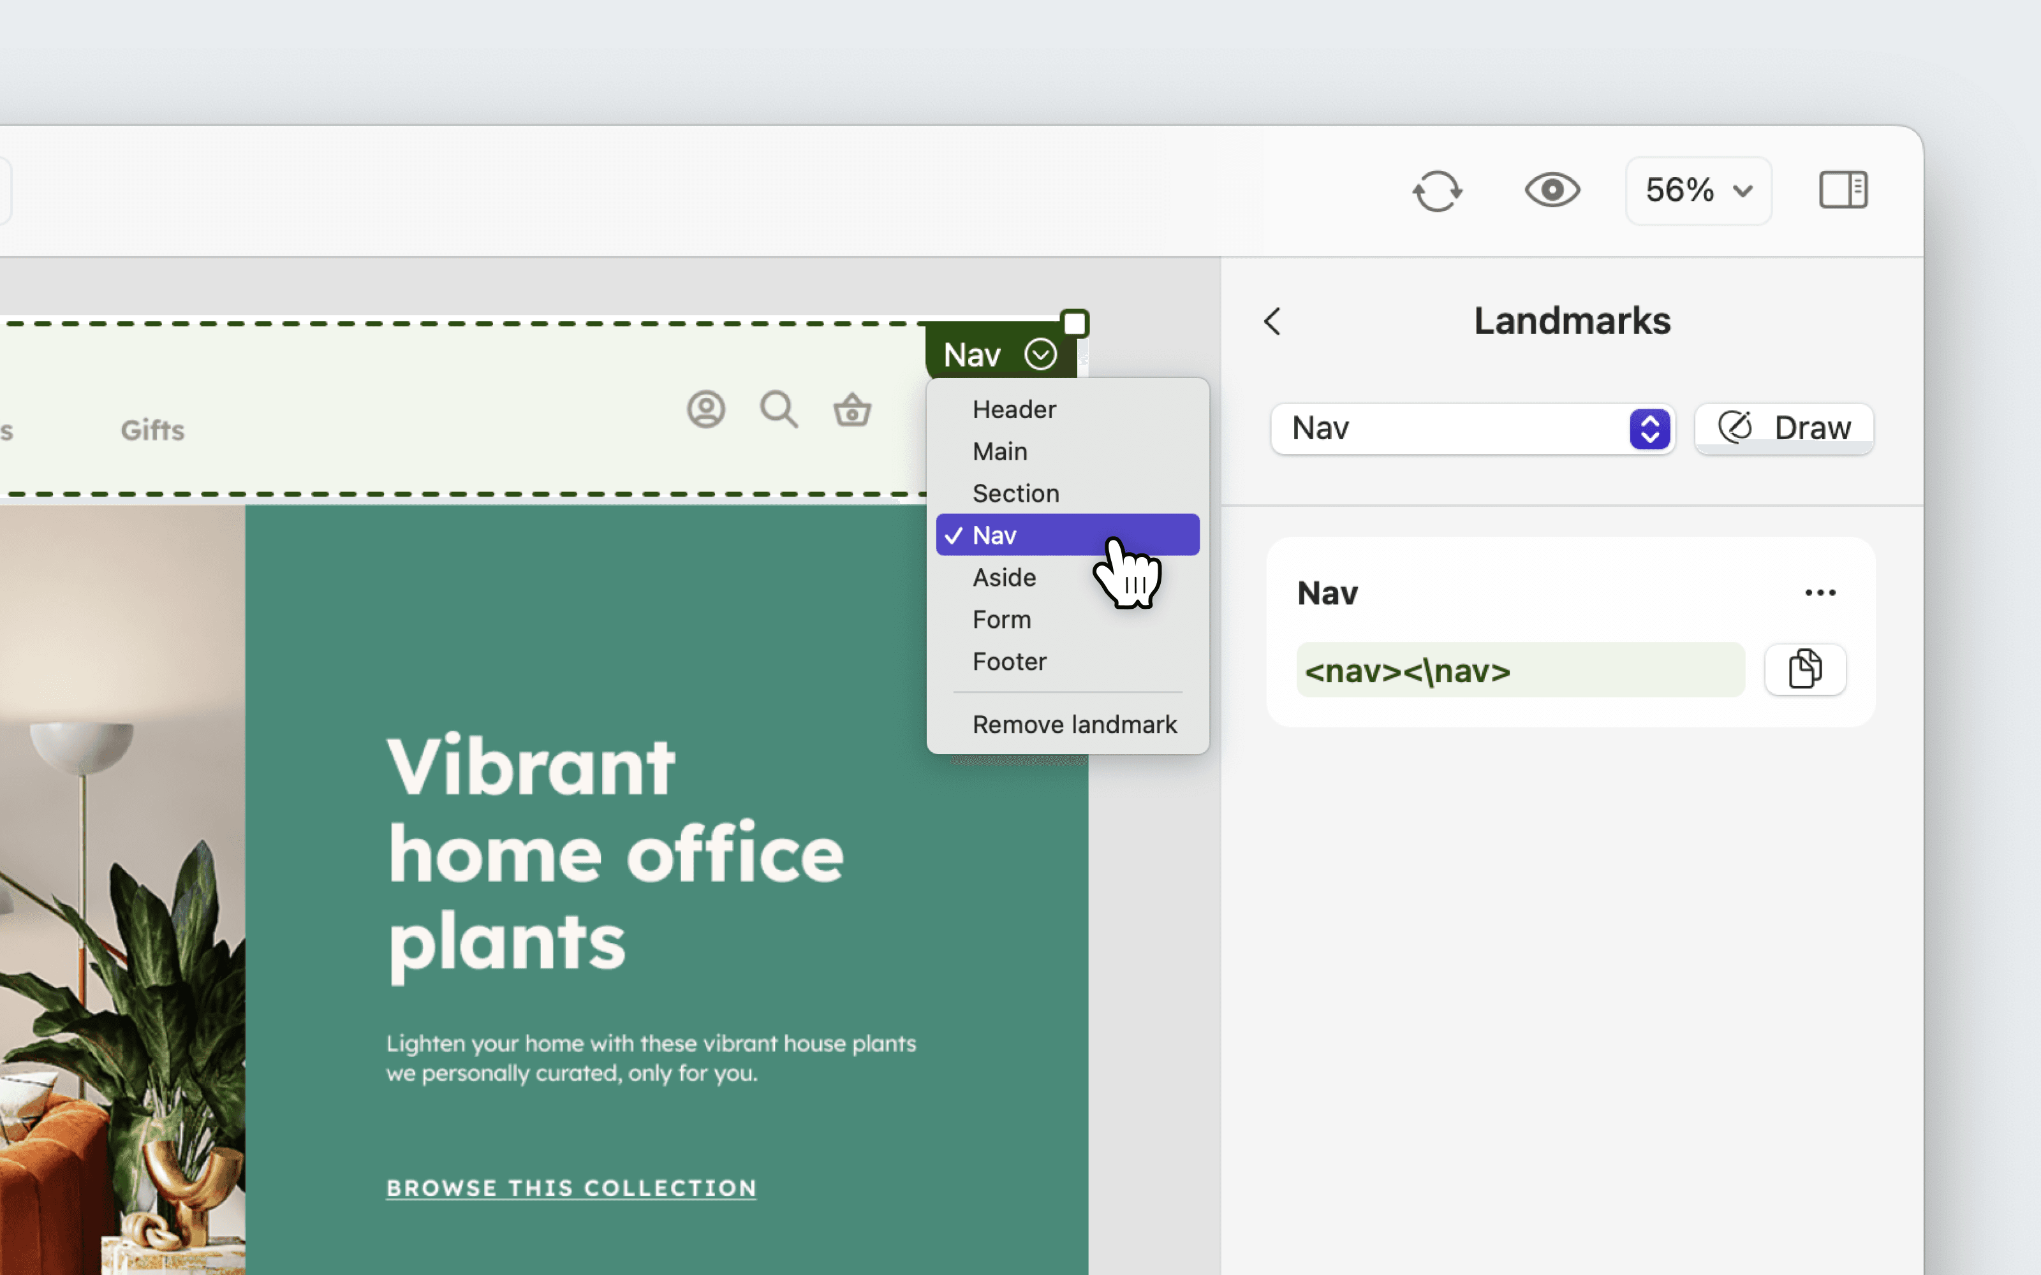Click the Draw landmark button
This screenshot has width=2041, height=1275.
click(x=1784, y=428)
